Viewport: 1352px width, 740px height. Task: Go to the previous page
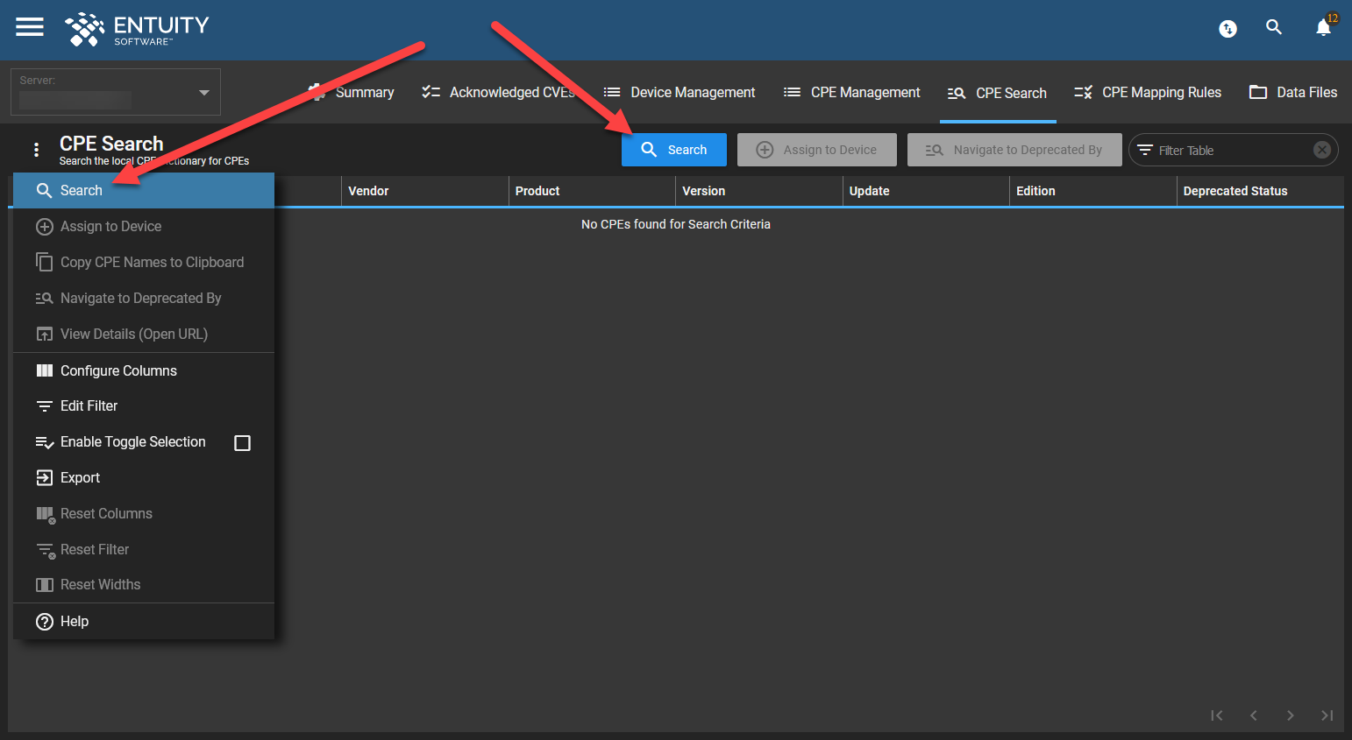[x=1254, y=715]
